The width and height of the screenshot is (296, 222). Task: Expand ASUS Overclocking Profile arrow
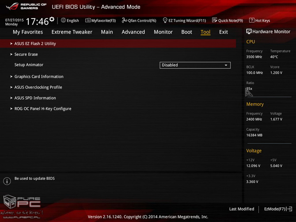tap(11, 87)
